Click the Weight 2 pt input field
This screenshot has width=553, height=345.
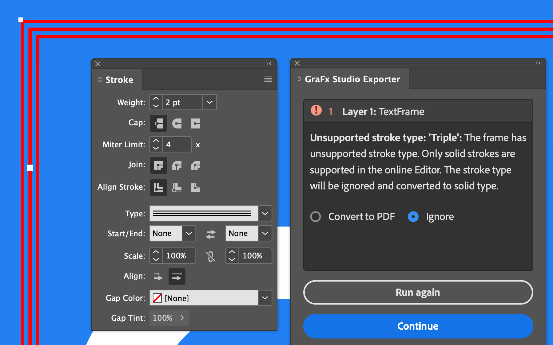[x=183, y=102]
